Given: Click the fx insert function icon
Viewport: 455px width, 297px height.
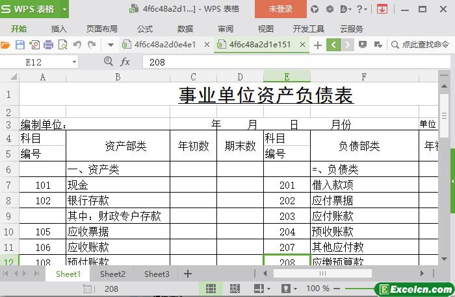Looking at the screenshot, I should (125, 62).
